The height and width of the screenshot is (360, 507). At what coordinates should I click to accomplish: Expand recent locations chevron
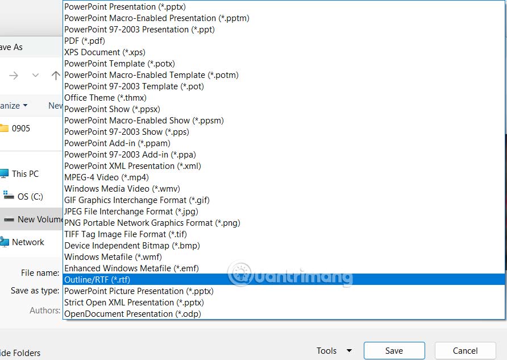35,76
